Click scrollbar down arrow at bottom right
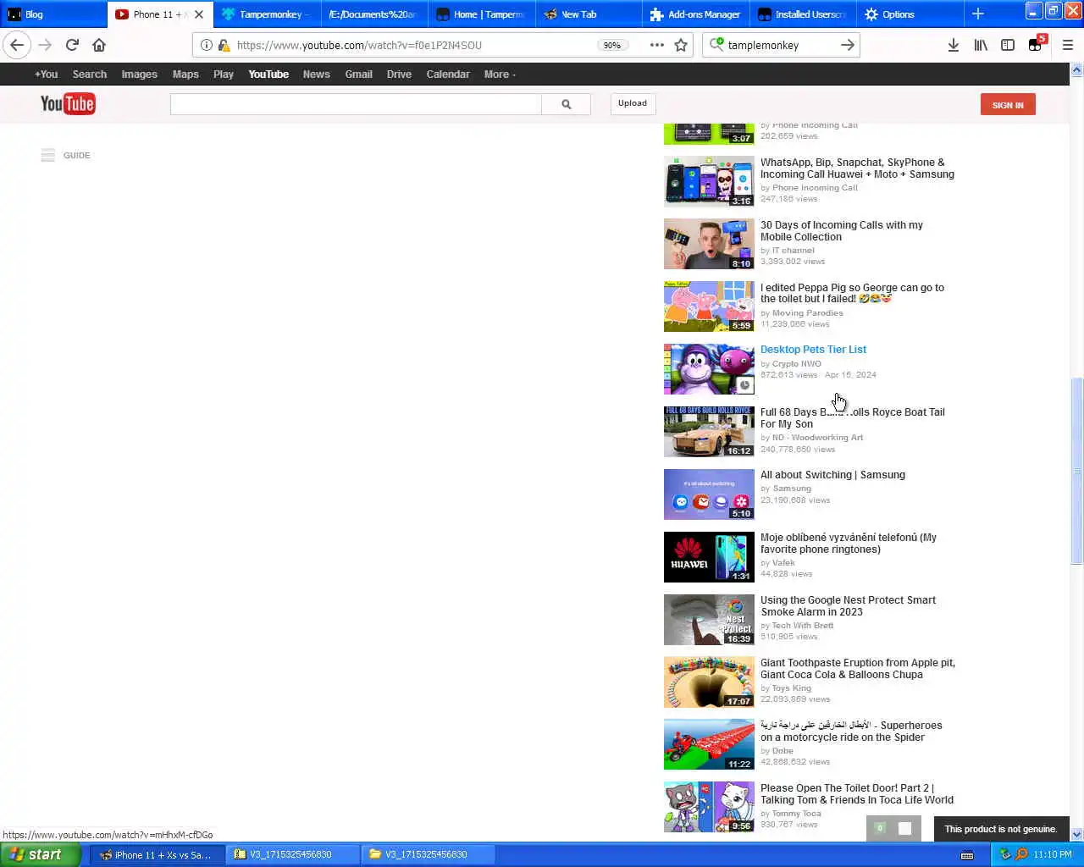 pyautogui.click(x=1077, y=834)
